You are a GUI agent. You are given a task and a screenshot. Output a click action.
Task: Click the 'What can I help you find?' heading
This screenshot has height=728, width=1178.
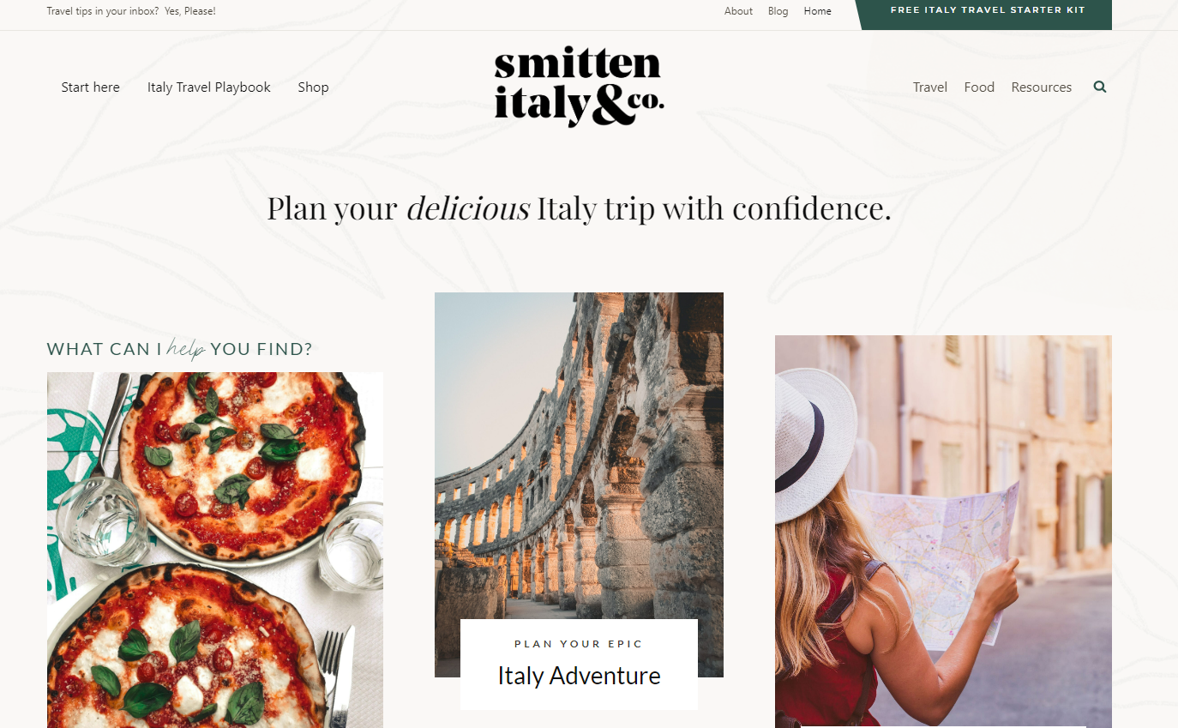tap(179, 348)
